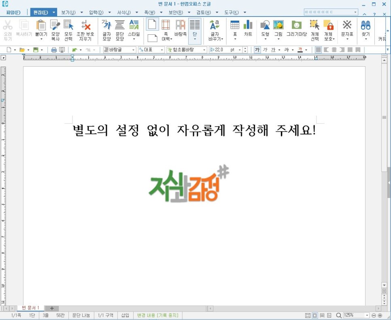The image size is (391, 320).
Task: Open the 바탕글 style dropdown
Action: point(133,50)
